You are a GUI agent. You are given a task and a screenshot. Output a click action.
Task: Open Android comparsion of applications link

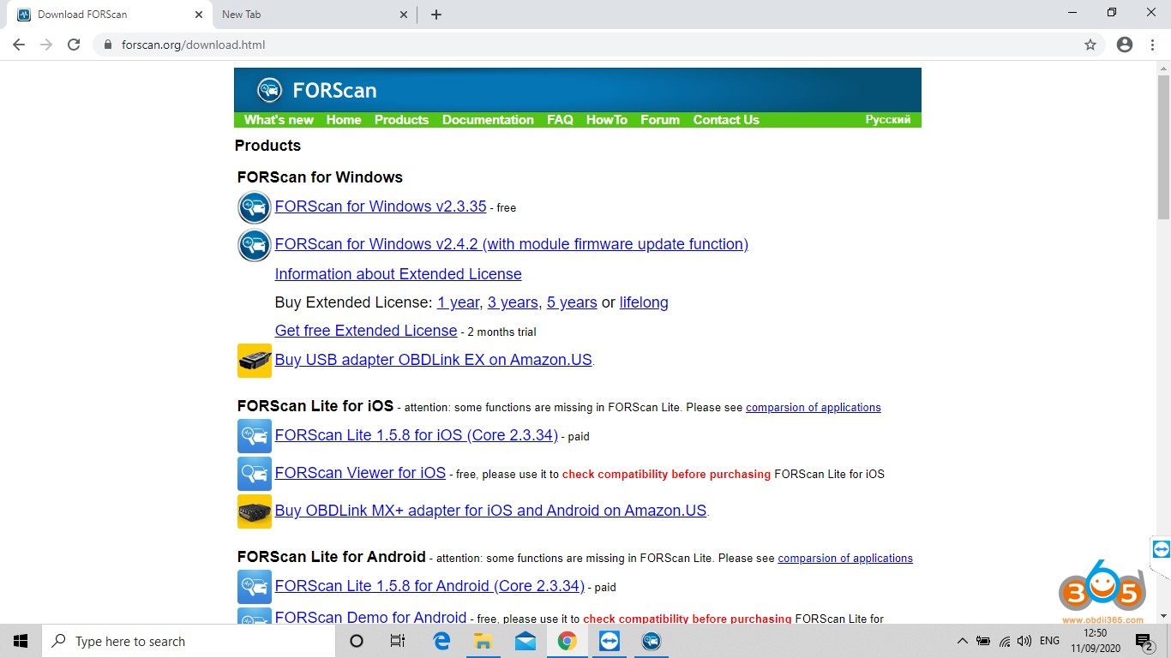coord(845,558)
